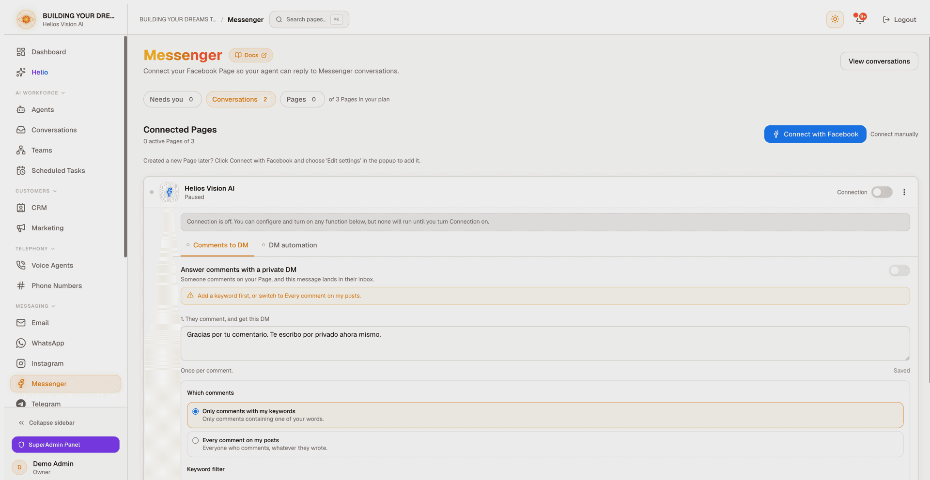930x480 pixels.
Task: Click the Scheduled Tasks calendar icon
Action: pyautogui.click(x=21, y=171)
